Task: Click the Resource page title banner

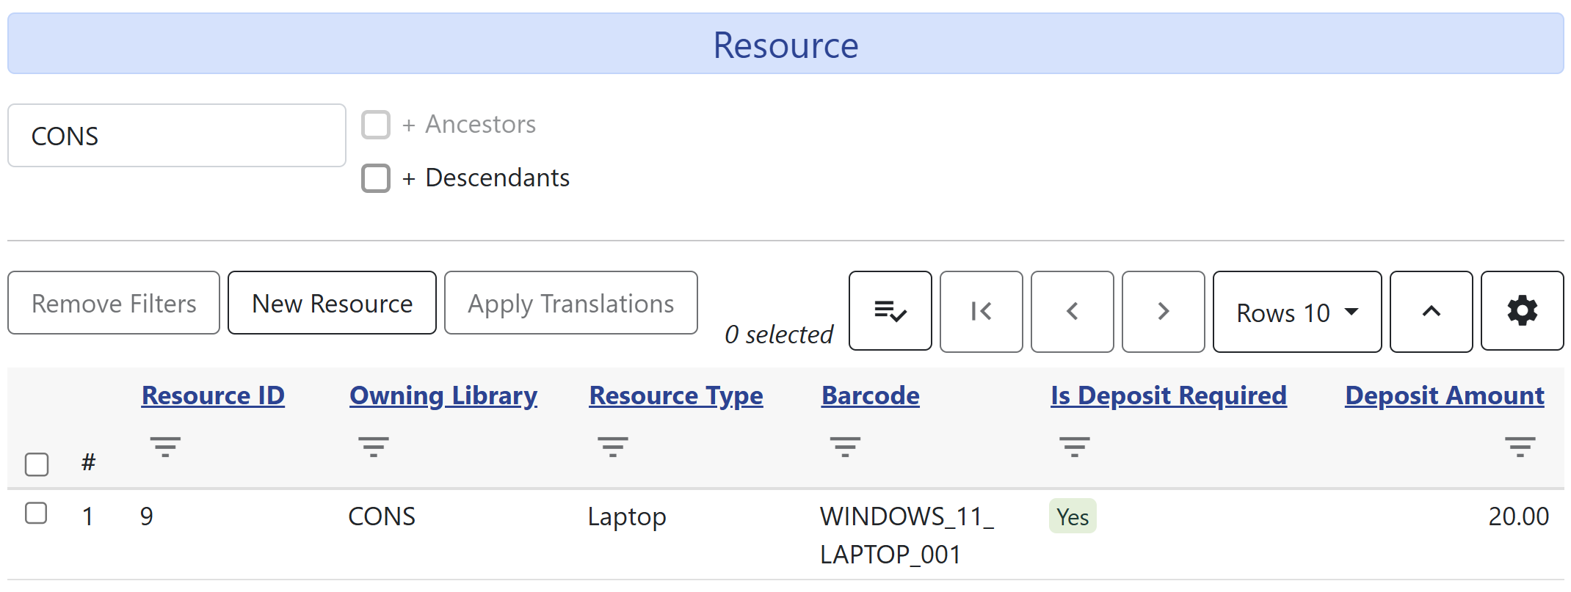Action: click(x=785, y=44)
